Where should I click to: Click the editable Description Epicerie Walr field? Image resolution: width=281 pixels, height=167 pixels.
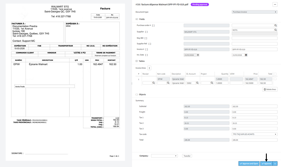(x=178, y=83)
